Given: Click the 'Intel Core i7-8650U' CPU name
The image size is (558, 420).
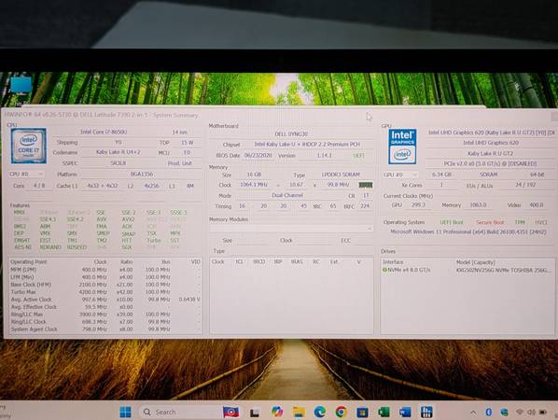Looking at the screenshot, I should (x=104, y=132).
